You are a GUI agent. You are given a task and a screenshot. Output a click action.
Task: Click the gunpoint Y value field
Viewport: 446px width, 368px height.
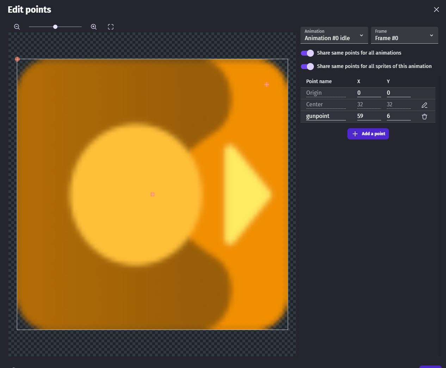[399, 116]
